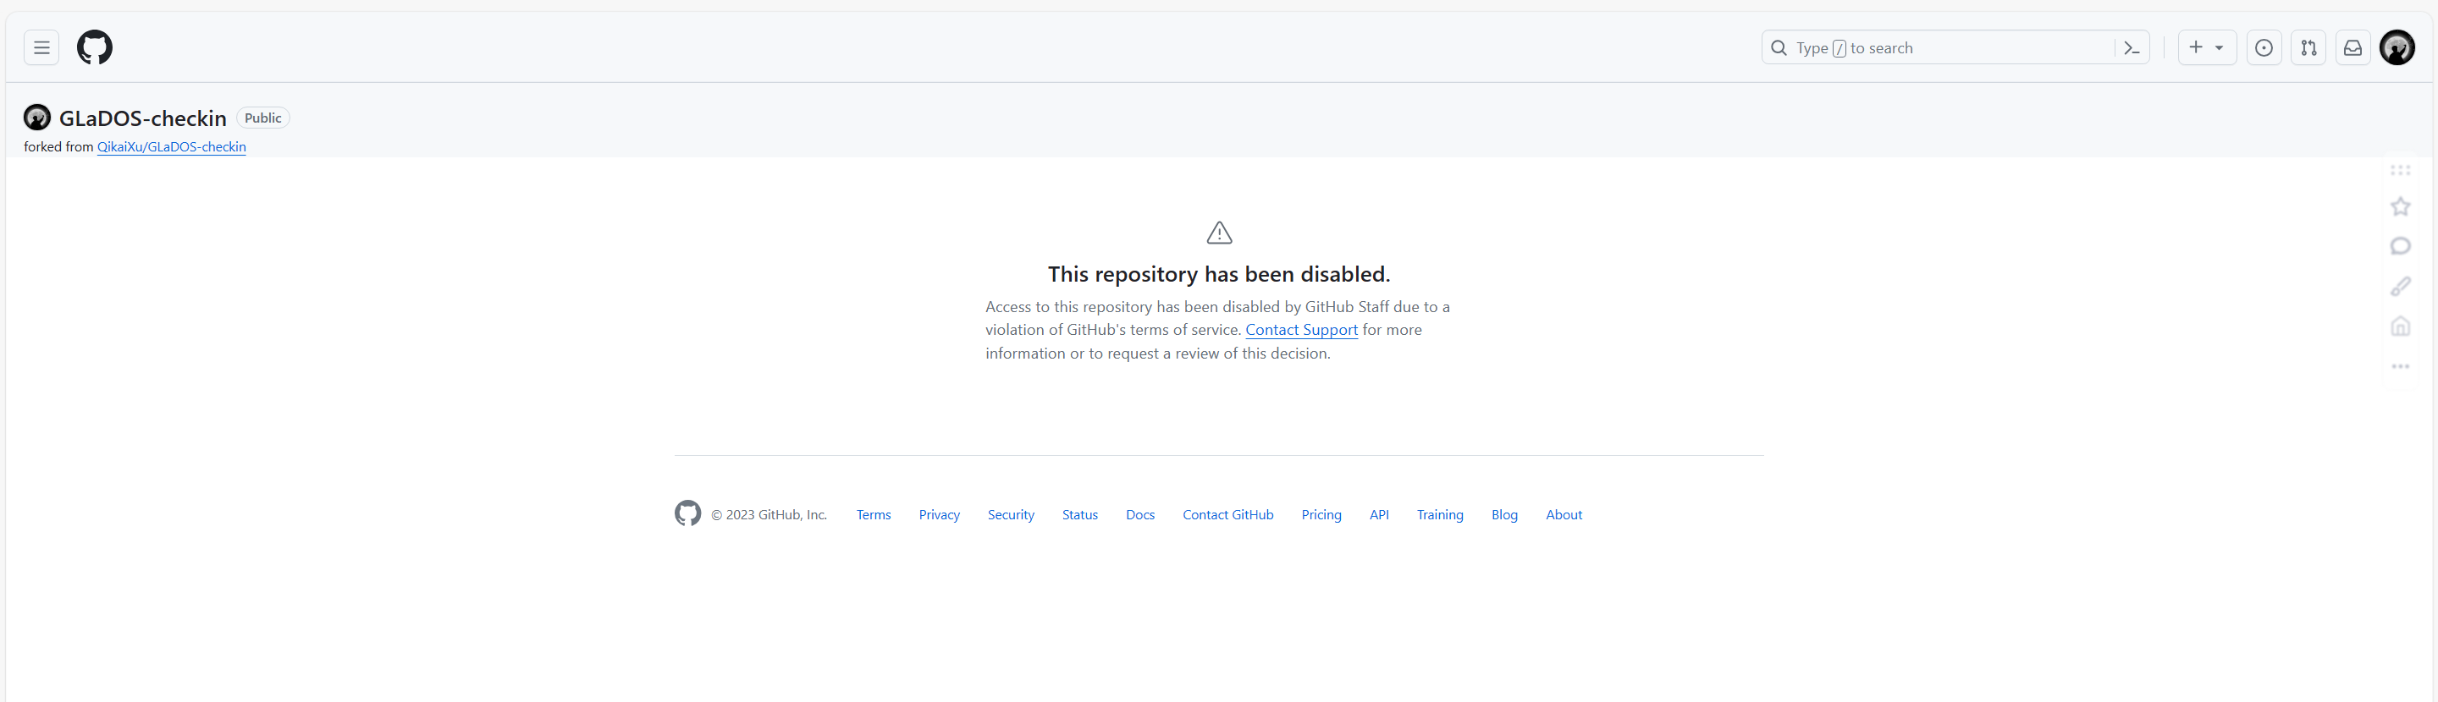
Task: Open the Pricing footer link
Action: 1321,515
